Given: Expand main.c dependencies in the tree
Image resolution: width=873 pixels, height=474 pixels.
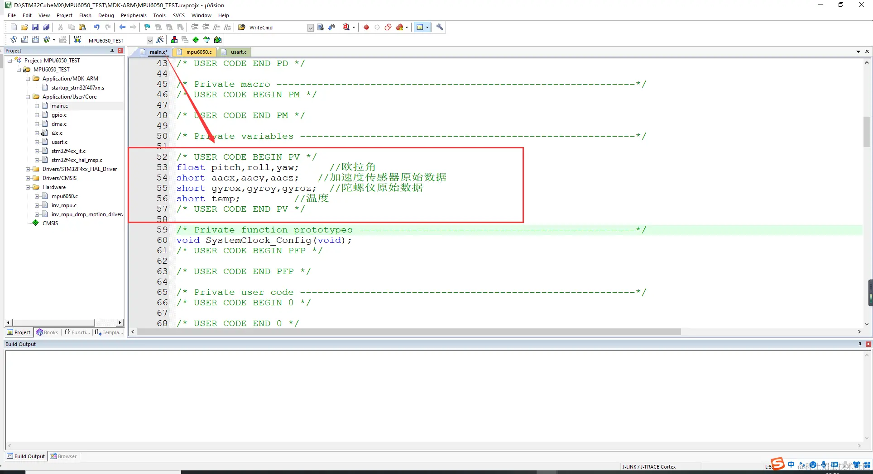Looking at the screenshot, I should click(37, 106).
